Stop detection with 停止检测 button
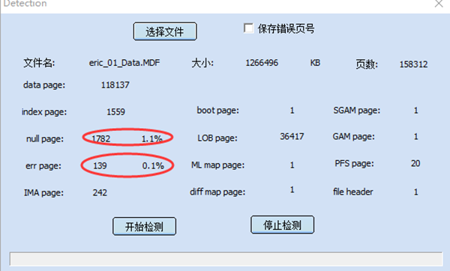The image size is (450, 271). coord(283,225)
